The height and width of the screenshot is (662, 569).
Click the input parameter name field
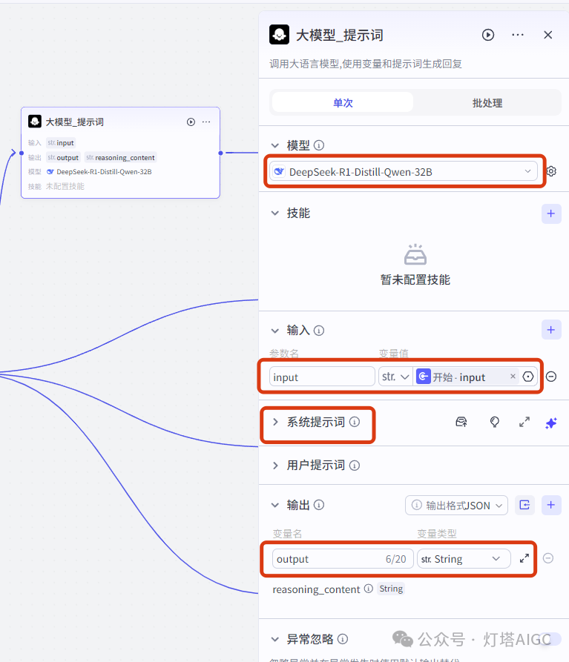coord(322,377)
